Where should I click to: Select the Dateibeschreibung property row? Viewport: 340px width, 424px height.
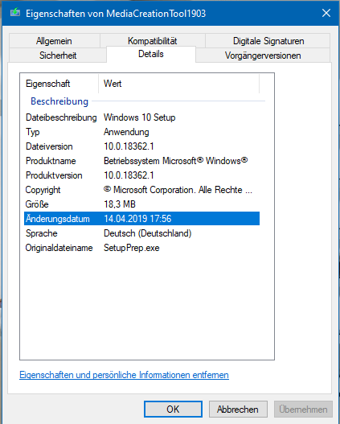click(x=141, y=117)
